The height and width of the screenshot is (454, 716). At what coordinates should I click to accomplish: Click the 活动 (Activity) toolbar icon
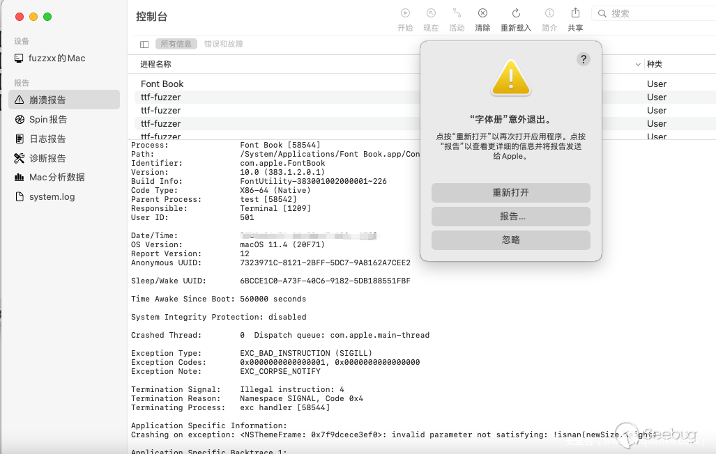pyautogui.click(x=457, y=13)
